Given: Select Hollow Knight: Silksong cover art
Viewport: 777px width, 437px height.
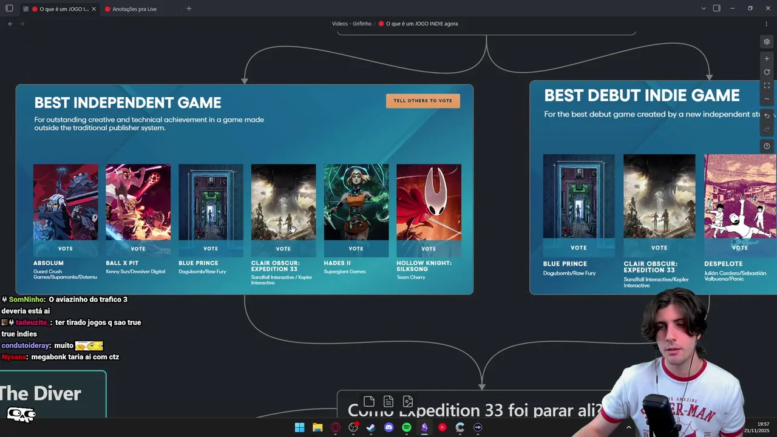Looking at the screenshot, I should click(429, 203).
